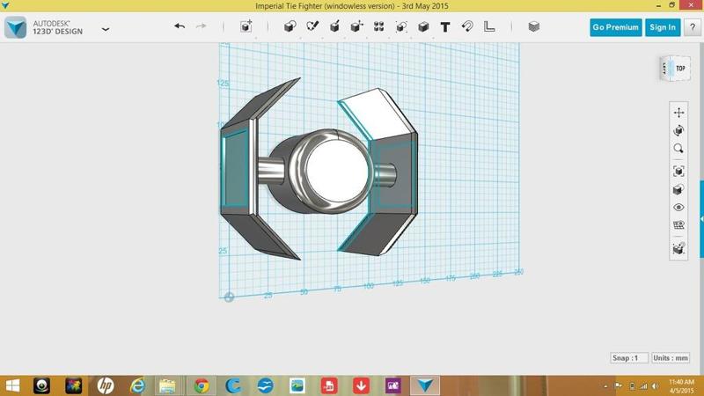
Task: Click the TOP face of the view cube
Action: 680,69
